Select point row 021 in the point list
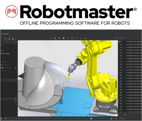The width and height of the screenshot is (142, 121). tap(130, 70)
